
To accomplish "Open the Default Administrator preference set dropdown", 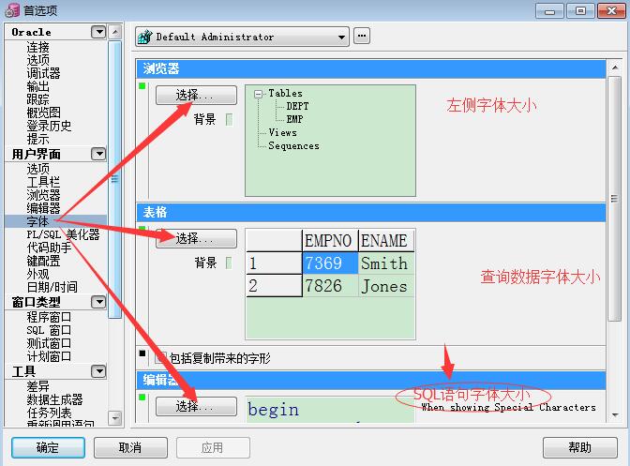I will click(x=242, y=37).
